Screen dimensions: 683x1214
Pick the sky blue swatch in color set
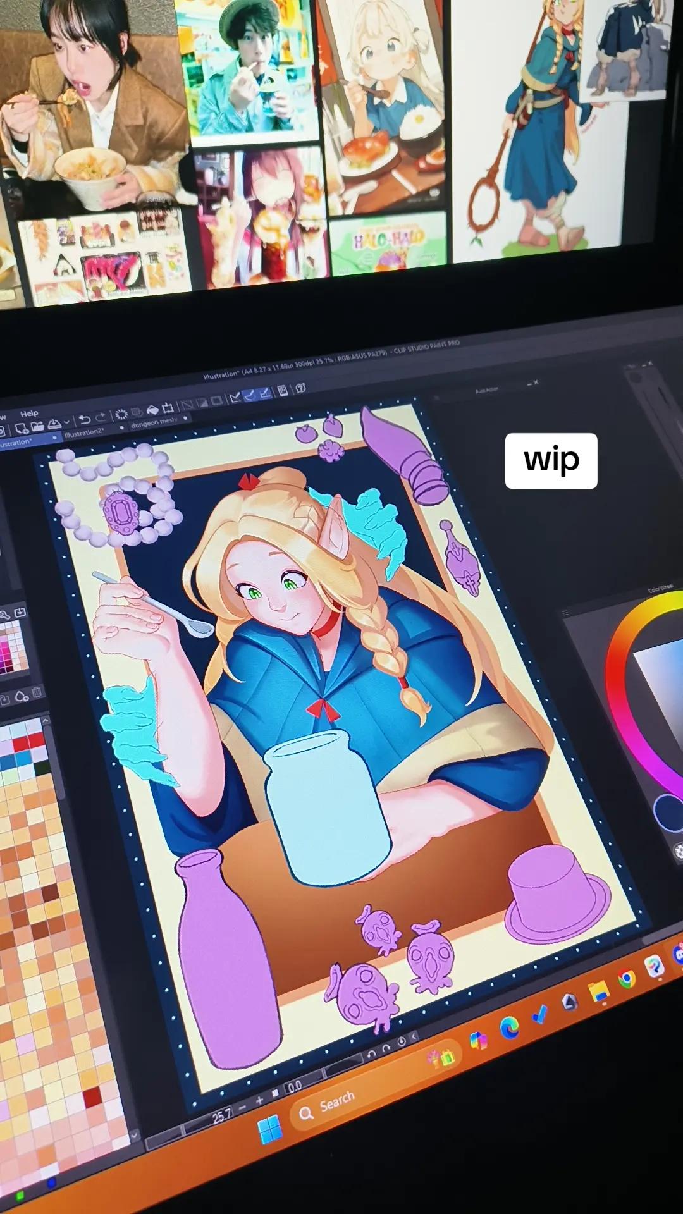(23, 758)
